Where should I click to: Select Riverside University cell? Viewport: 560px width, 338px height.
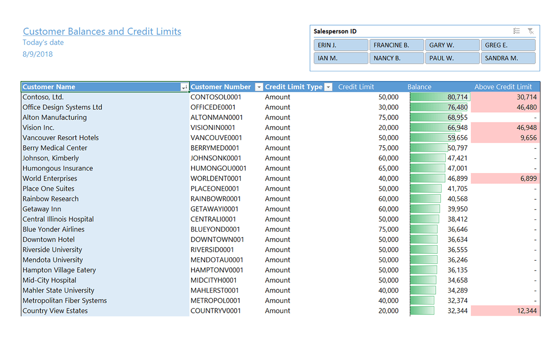point(105,250)
